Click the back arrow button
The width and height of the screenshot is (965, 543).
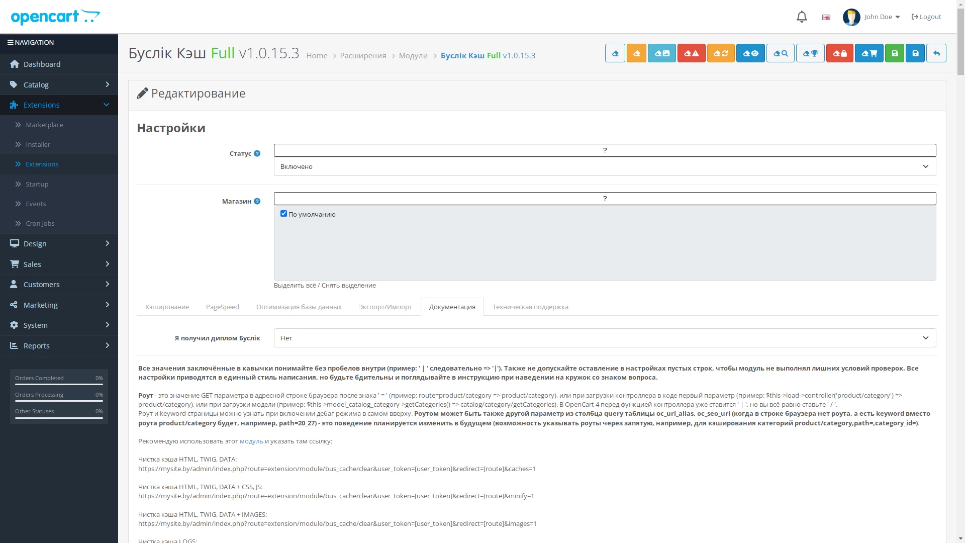click(936, 53)
